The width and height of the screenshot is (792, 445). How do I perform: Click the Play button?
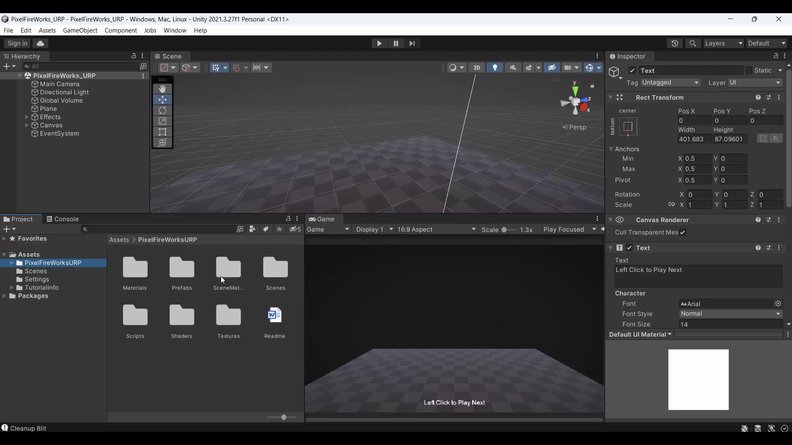coord(379,43)
